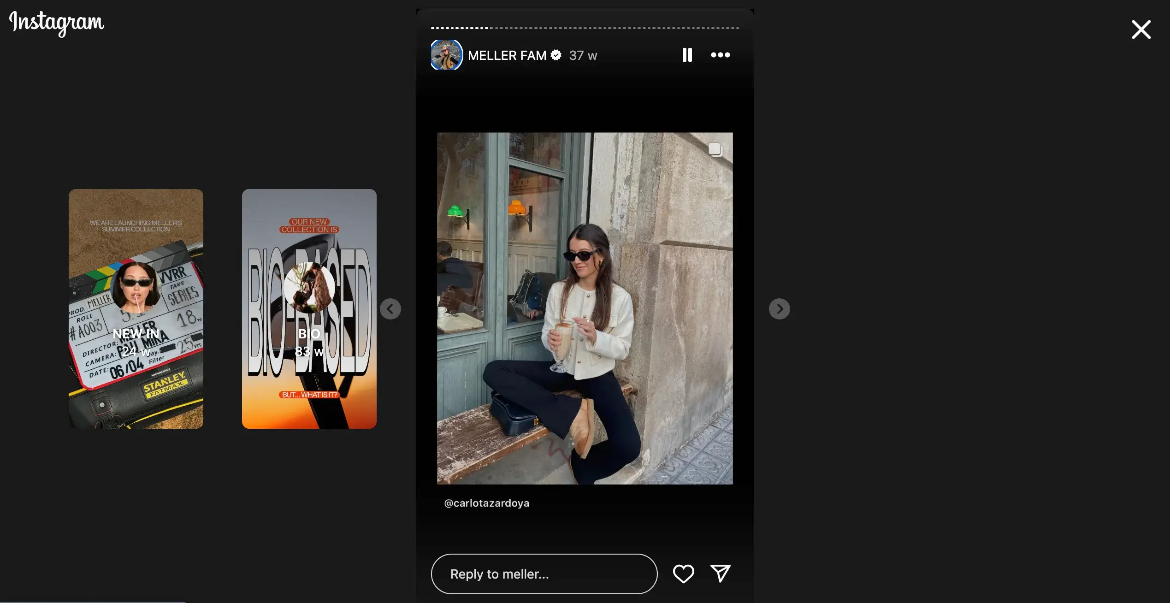The height and width of the screenshot is (603, 1170).
Task: Pause the story playback
Action: (687, 55)
